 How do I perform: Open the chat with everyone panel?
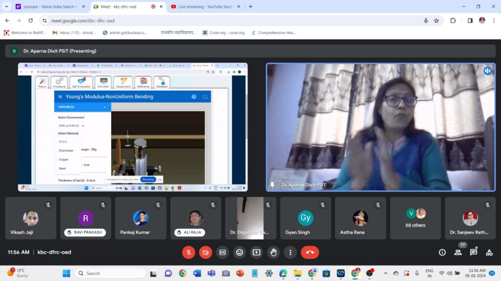pyautogui.click(x=474, y=252)
